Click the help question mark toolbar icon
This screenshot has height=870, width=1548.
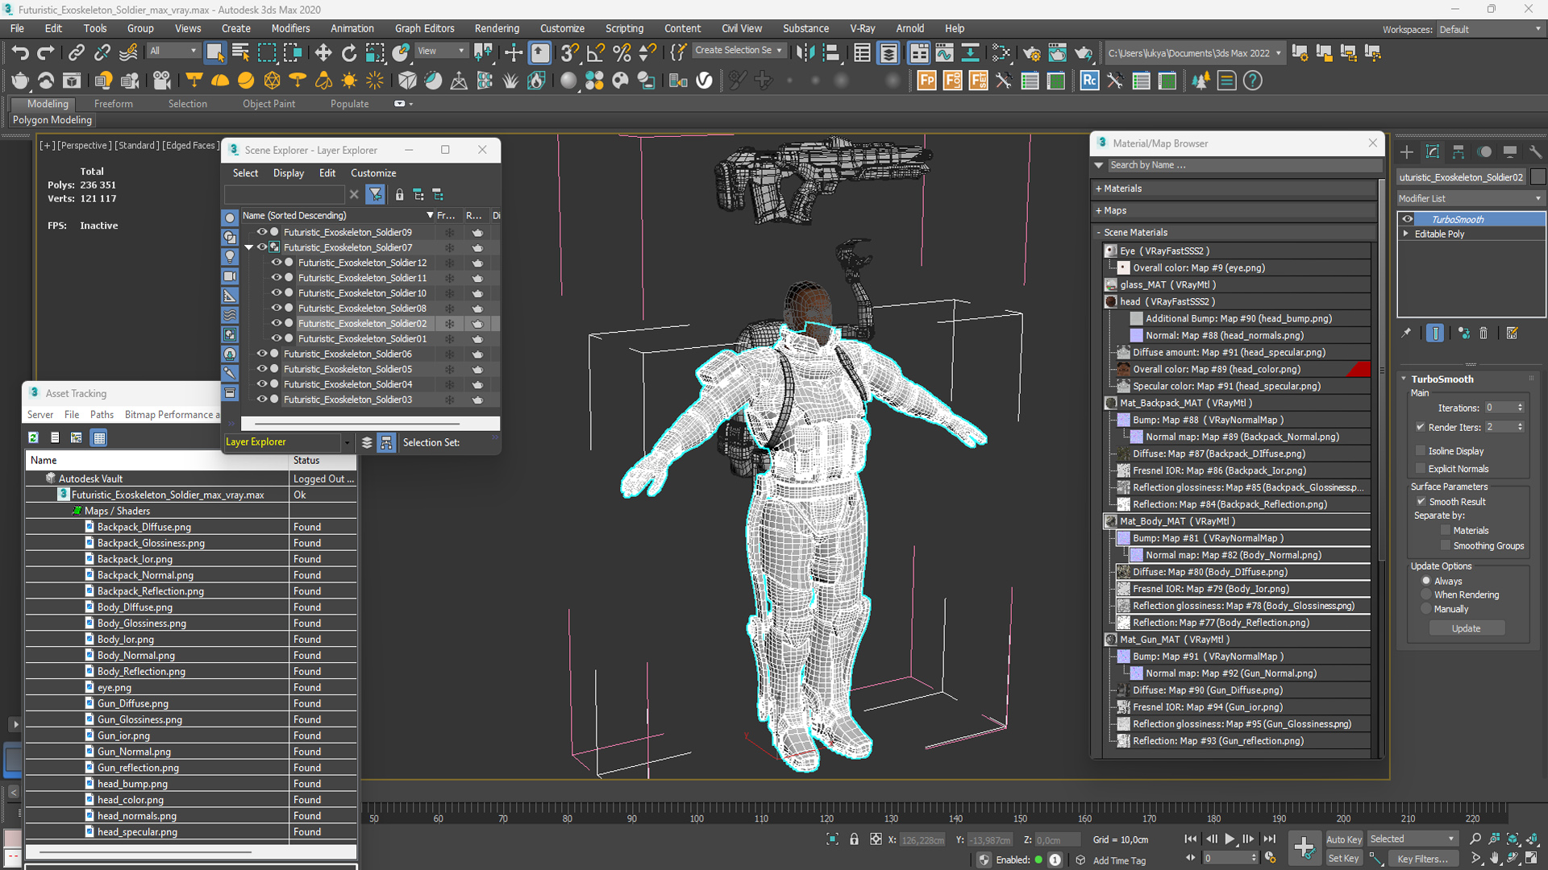1252,81
